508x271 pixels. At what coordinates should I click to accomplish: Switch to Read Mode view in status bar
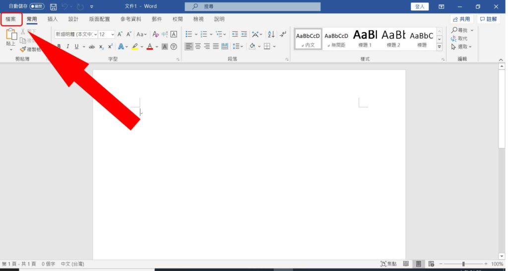click(406, 264)
